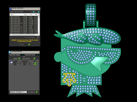
Task: Click the green Calculate button
Action: [x=29, y=44]
